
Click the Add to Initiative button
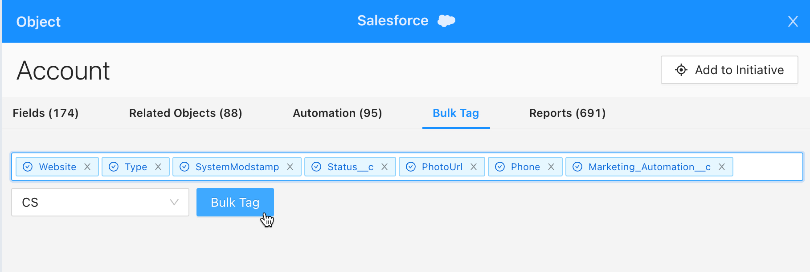click(729, 70)
